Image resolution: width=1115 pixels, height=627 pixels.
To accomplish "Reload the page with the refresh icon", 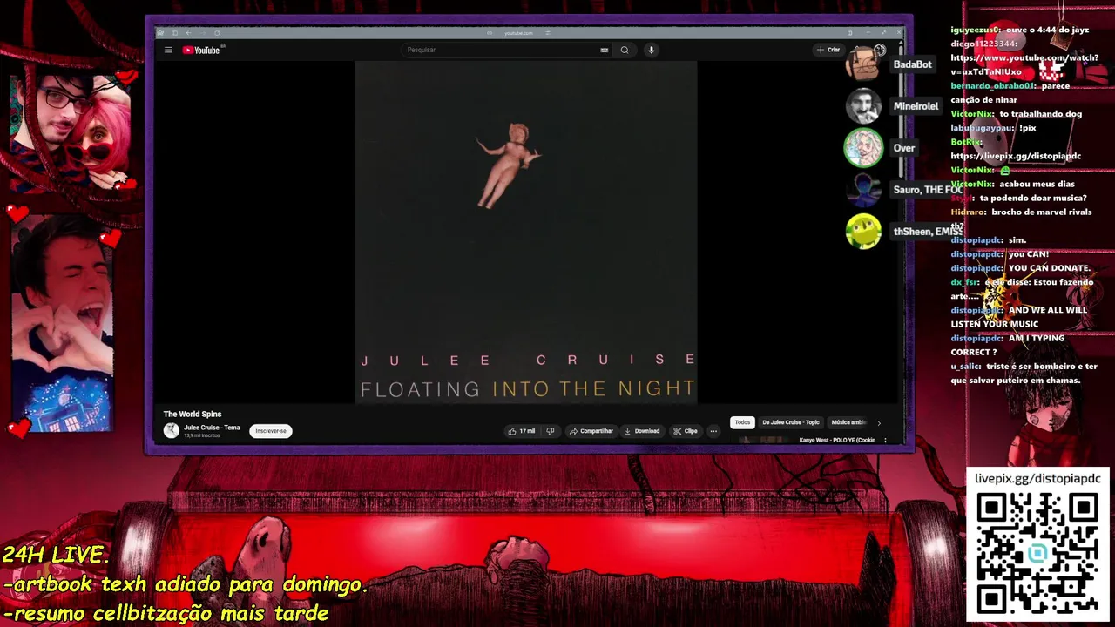I will coord(217,33).
